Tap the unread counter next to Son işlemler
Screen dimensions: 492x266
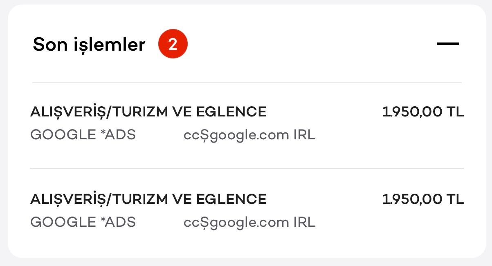173,43
